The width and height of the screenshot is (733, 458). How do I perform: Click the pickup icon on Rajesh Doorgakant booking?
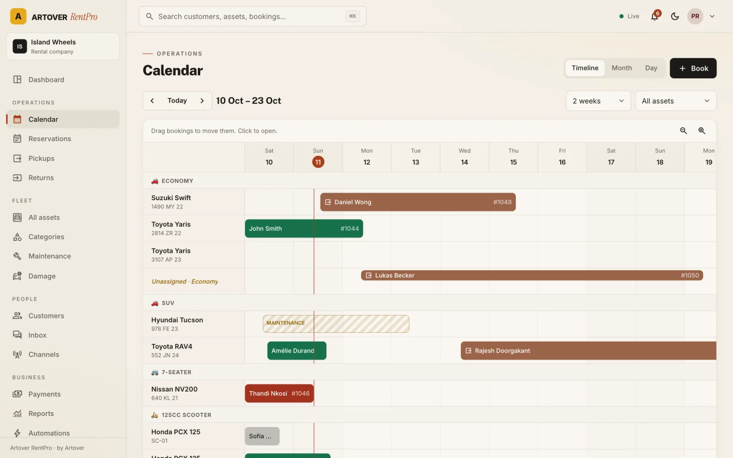469,351
